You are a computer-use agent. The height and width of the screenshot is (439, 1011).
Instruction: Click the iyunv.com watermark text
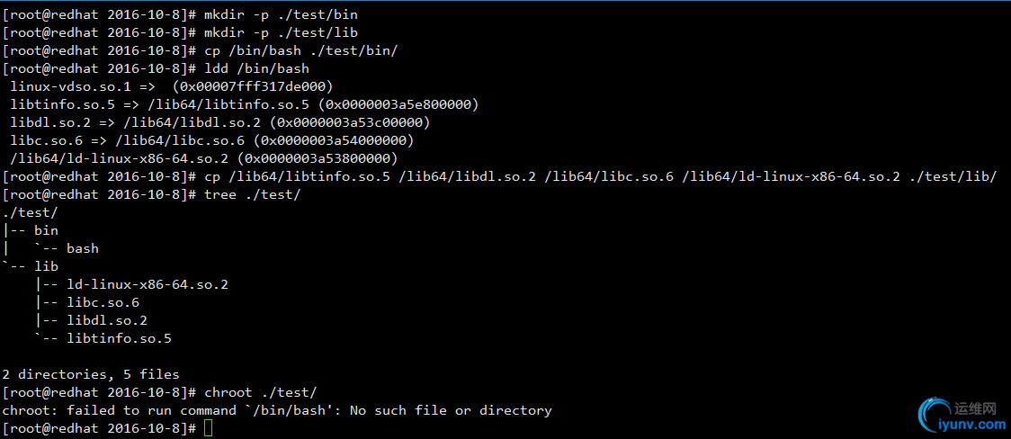[970, 424]
